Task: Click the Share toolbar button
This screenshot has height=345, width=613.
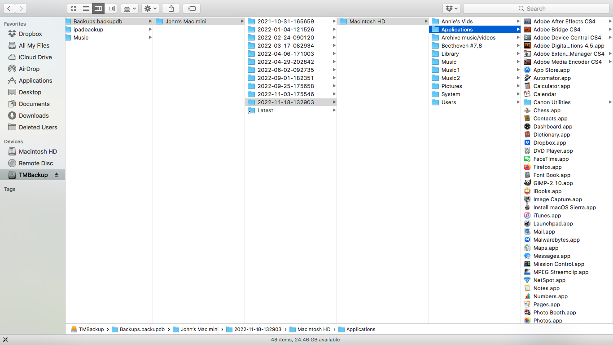Action: pos(171,9)
